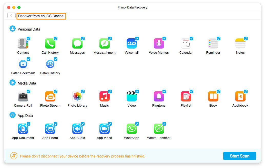This screenshot has width=265, height=168.
Task: Toggle the Voice Memos checkbox
Action: click(164, 39)
